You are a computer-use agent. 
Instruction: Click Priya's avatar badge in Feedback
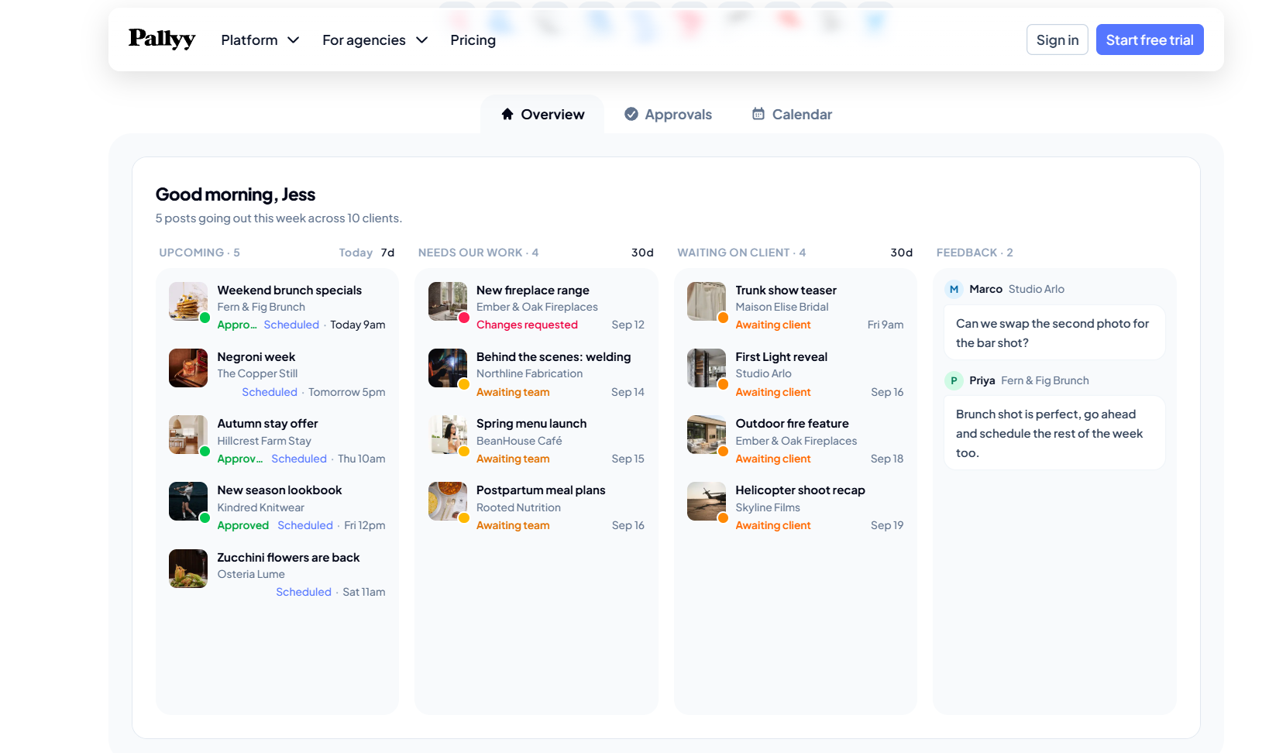(954, 380)
